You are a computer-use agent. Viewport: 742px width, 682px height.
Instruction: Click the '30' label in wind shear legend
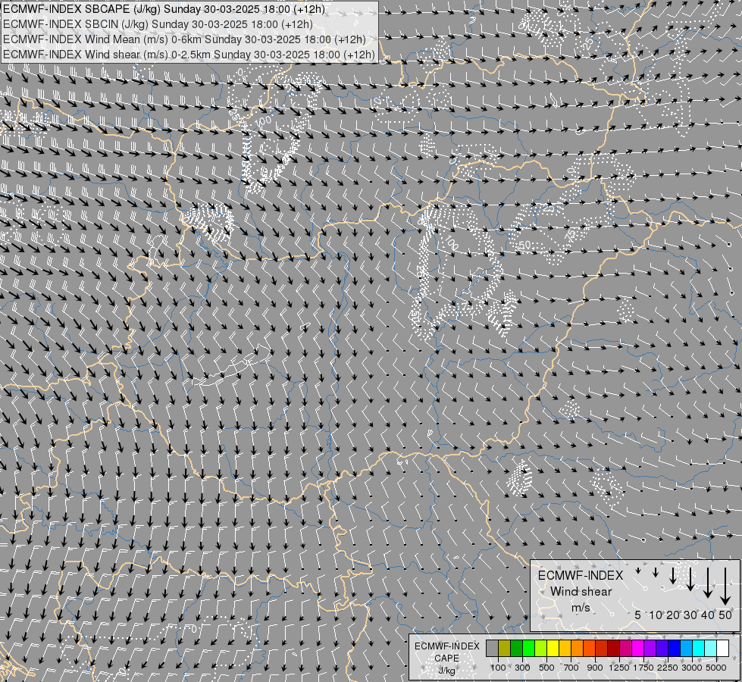[690, 615]
